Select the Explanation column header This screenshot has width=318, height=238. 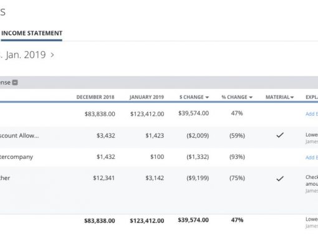pos(312,97)
